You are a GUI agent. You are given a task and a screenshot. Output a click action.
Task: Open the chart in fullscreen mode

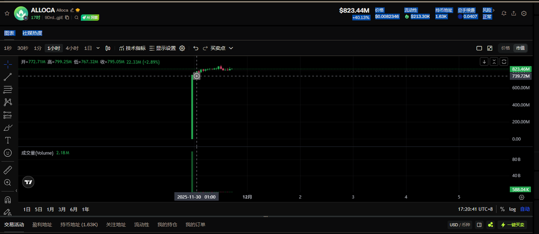pos(490,48)
